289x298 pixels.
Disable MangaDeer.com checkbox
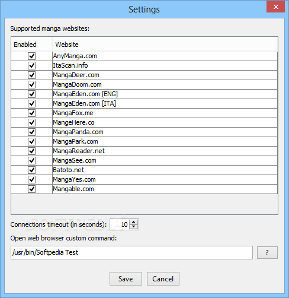pyautogui.click(x=31, y=75)
